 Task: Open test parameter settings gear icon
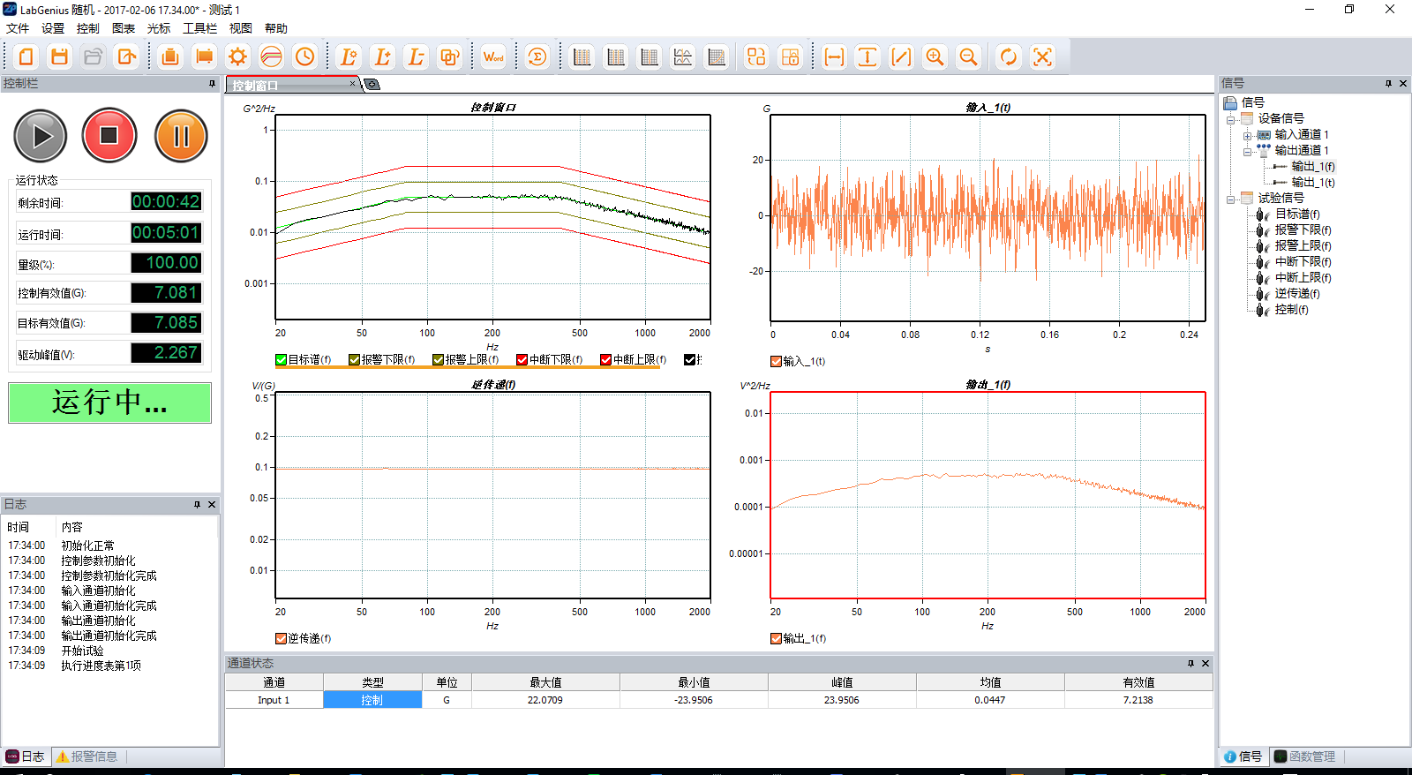click(x=238, y=57)
